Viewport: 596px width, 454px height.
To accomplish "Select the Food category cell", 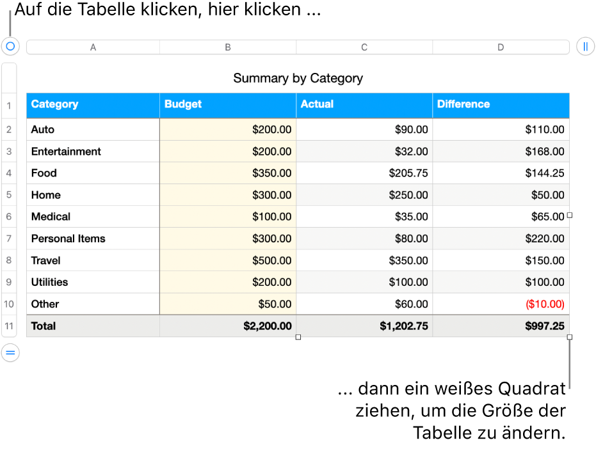I will (93, 173).
